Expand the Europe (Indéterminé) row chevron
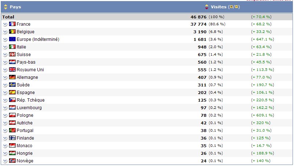Image resolution: width=294 pixels, height=166 pixels. (5, 39)
